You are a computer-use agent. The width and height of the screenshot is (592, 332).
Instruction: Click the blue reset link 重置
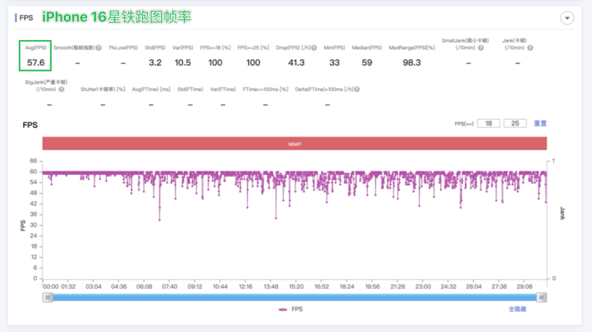click(x=540, y=123)
